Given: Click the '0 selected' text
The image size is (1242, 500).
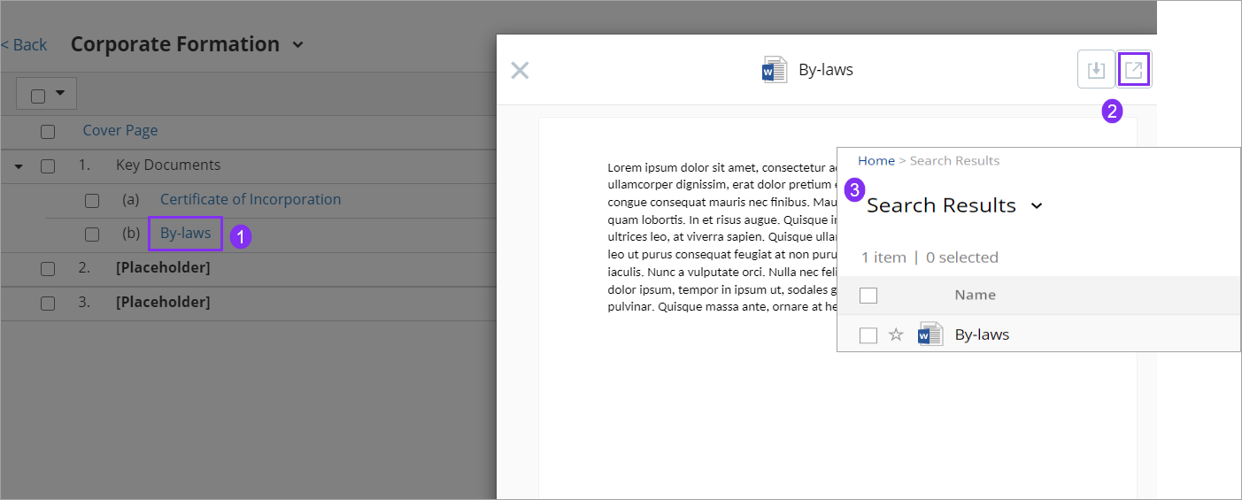Looking at the screenshot, I should 962,258.
